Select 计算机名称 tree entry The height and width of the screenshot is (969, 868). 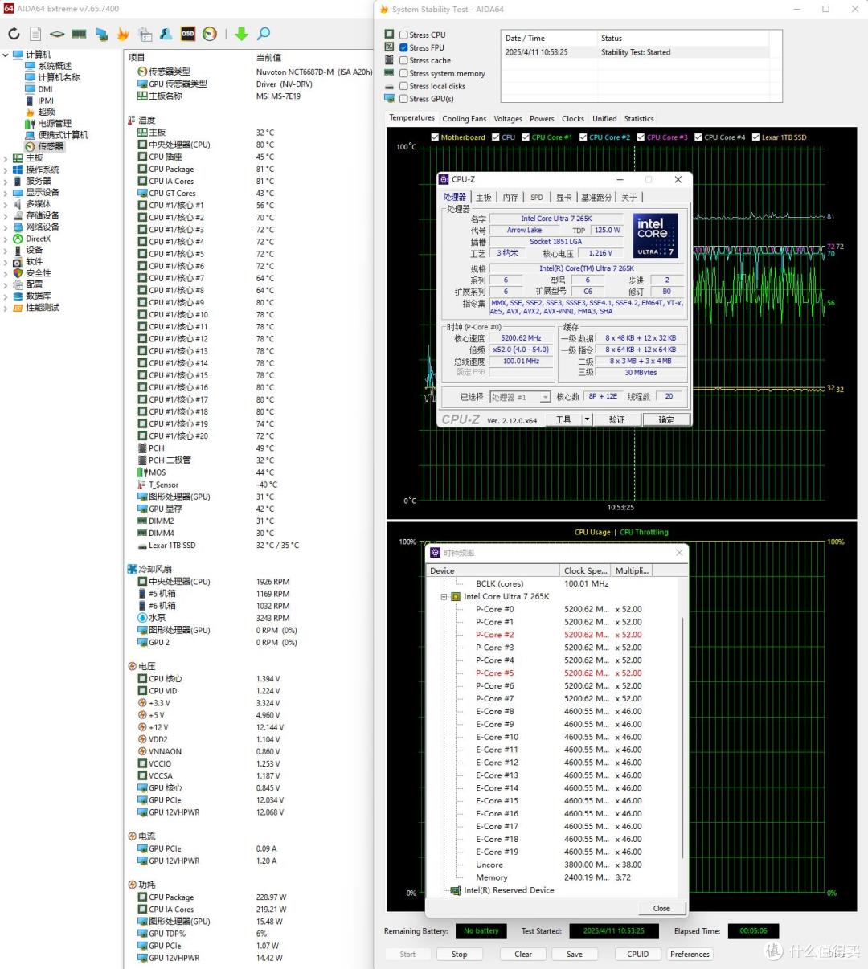coord(59,77)
